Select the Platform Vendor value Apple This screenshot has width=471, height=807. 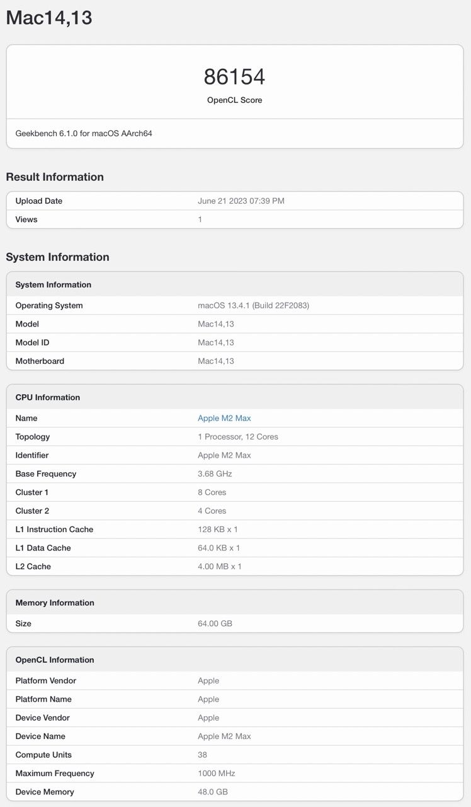pyautogui.click(x=208, y=681)
